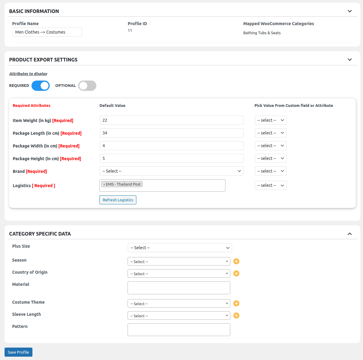Click inside the Profile Name field

click(x=47, y=32)
